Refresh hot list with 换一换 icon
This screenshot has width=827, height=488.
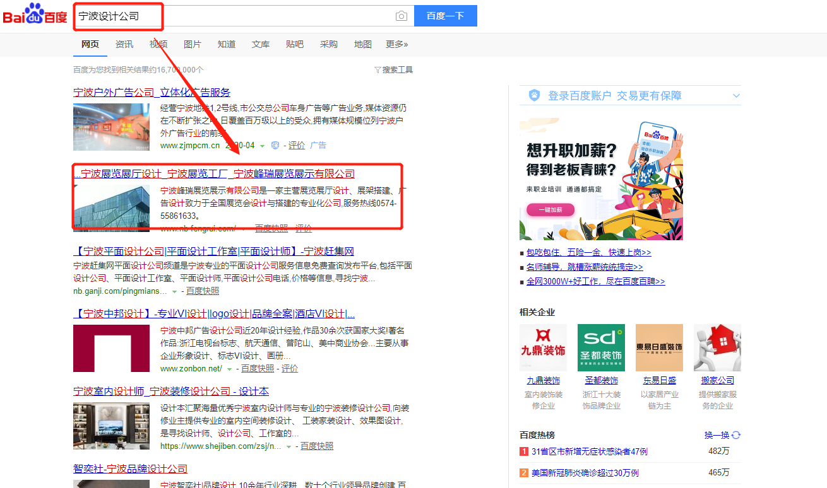(x=735, y=435)
